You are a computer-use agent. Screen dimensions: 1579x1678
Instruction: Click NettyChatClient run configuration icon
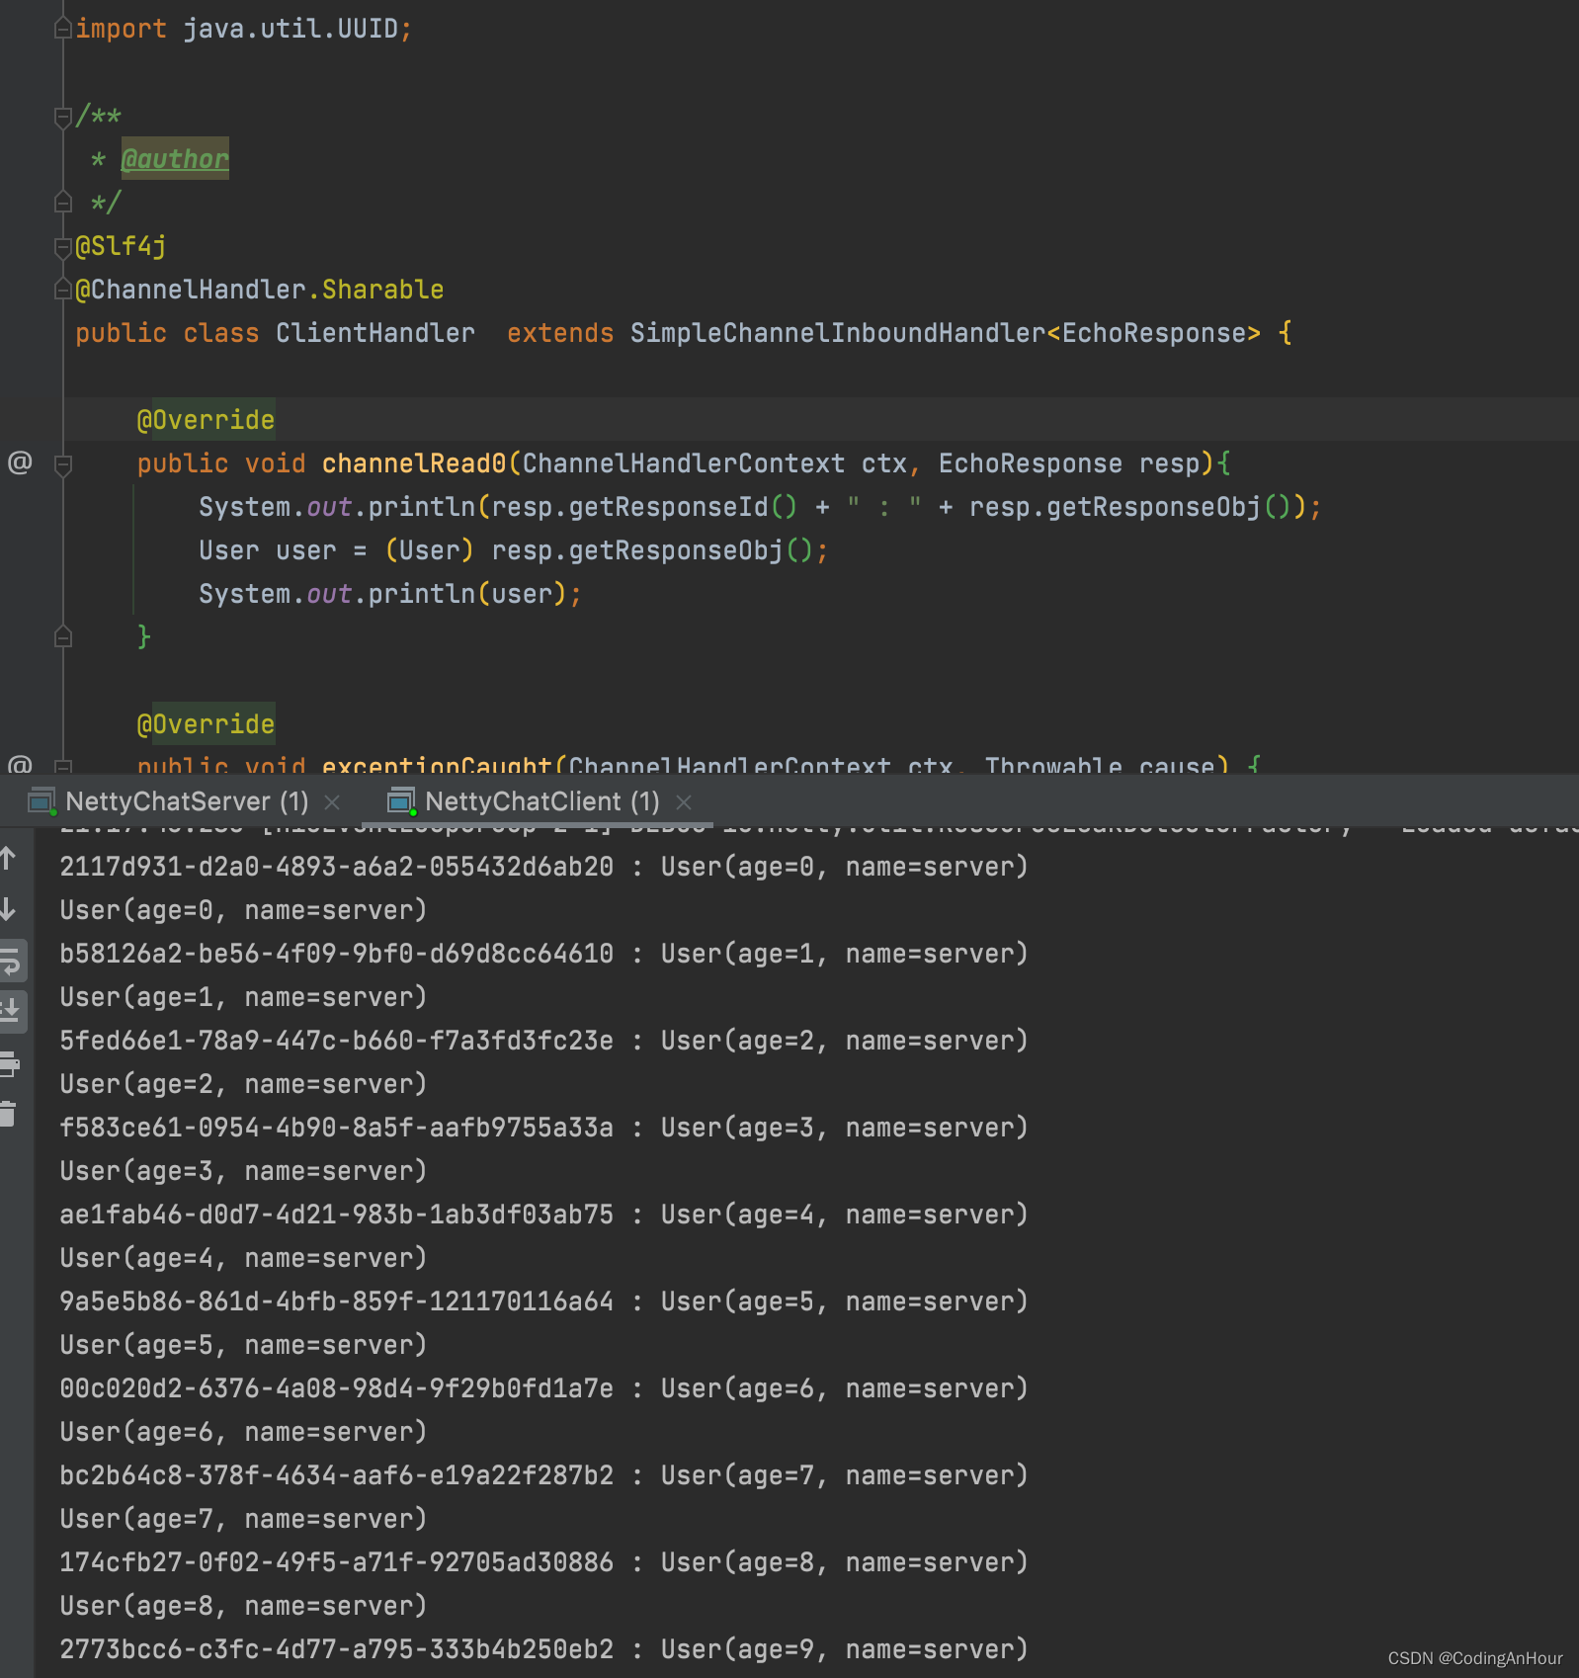click(x=401, y=801)
